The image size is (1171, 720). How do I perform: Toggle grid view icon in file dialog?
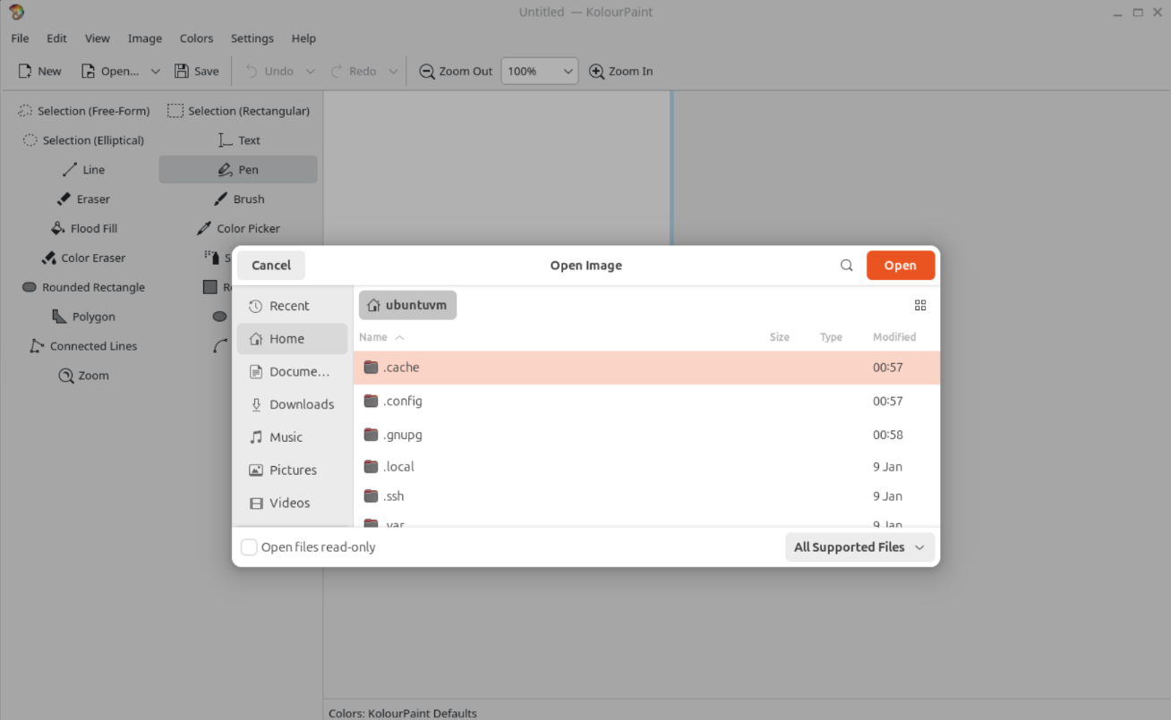tap(920, 305)
